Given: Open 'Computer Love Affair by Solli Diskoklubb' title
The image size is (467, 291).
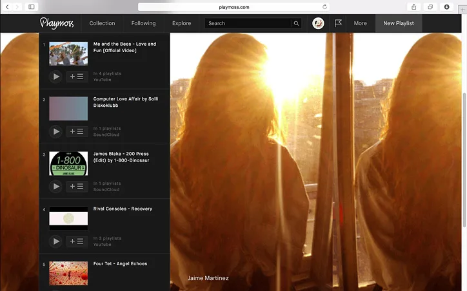Looking at the screenshot, I should click(126, 102).
